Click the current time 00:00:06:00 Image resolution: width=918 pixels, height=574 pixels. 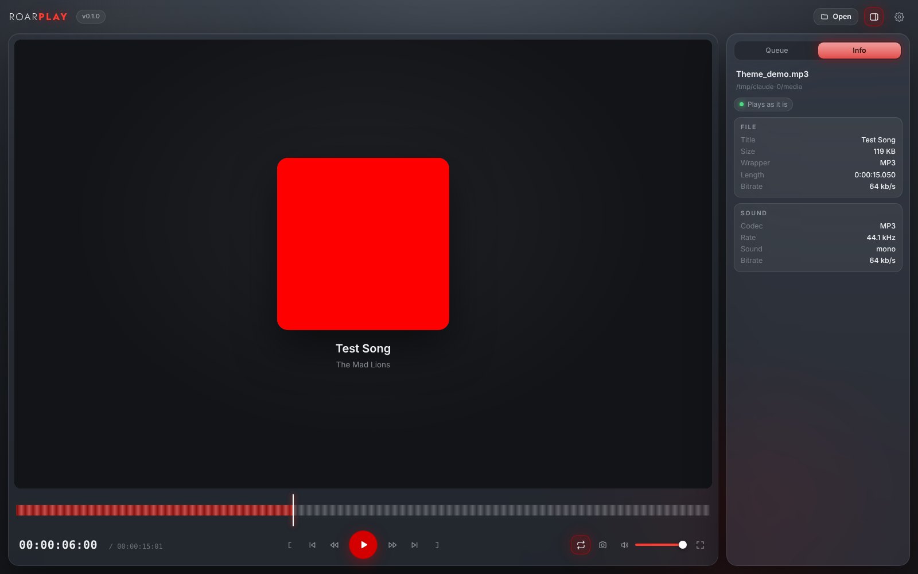(58, 545)
